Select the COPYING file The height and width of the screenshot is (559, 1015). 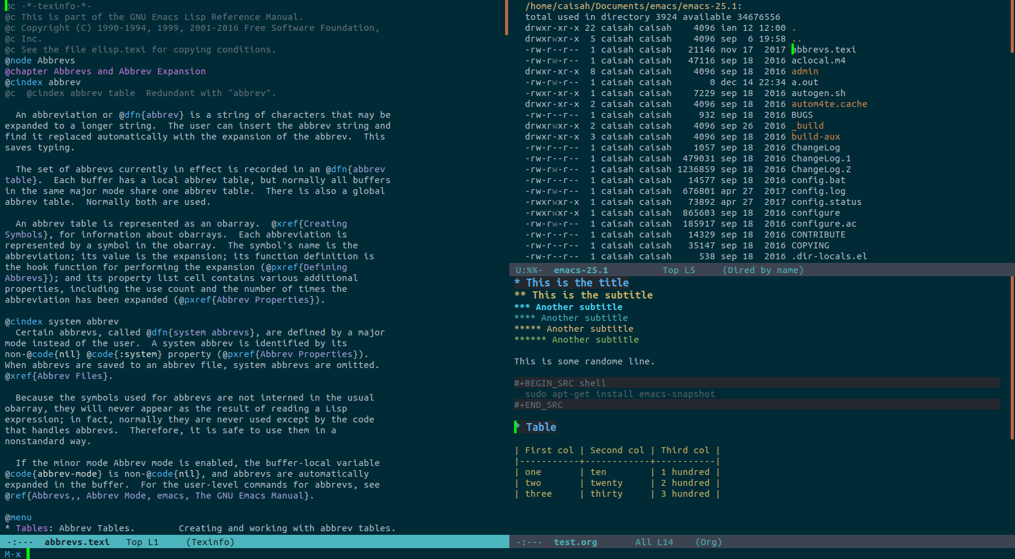coord(810,245)
